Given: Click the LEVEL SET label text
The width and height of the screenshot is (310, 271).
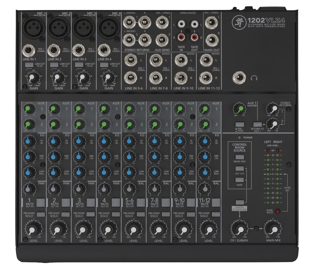Looking at the screenshot, I should click(x=287, y=189).
